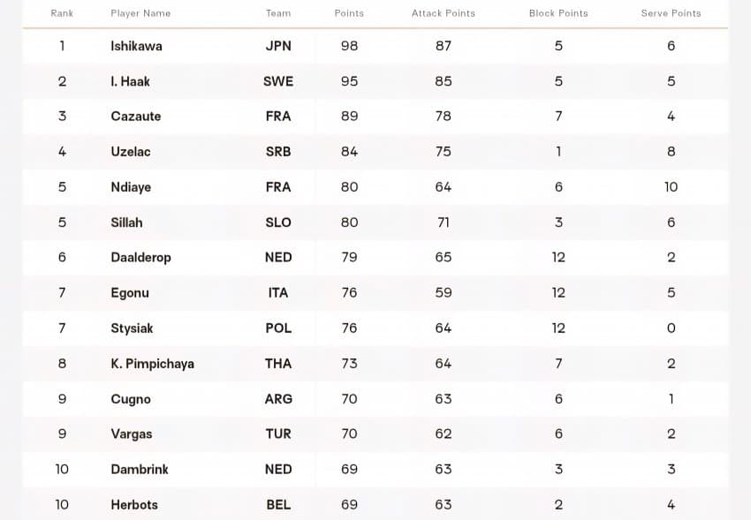Sort by the Team column header
751x520 pixels.
(278, 13)
